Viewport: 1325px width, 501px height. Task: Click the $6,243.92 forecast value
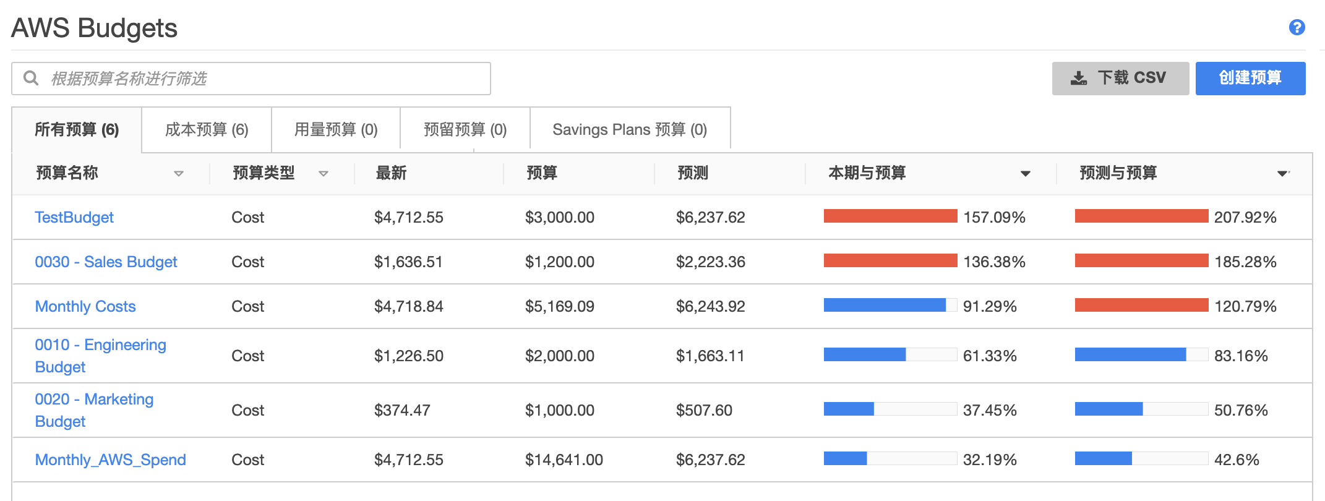pyautogui.click(x=711, y=306)
